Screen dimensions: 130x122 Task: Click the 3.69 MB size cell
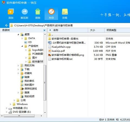[98, 51]
